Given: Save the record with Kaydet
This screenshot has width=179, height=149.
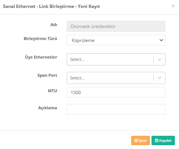Looking at the screenshot, I should [163, 140].
